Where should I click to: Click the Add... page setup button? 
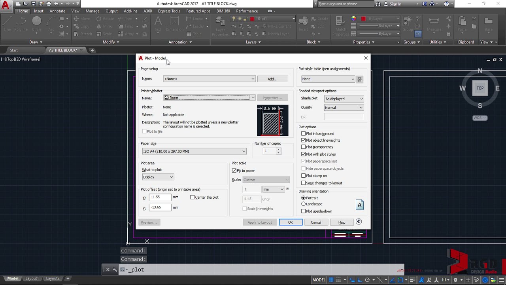pos(272,79)
